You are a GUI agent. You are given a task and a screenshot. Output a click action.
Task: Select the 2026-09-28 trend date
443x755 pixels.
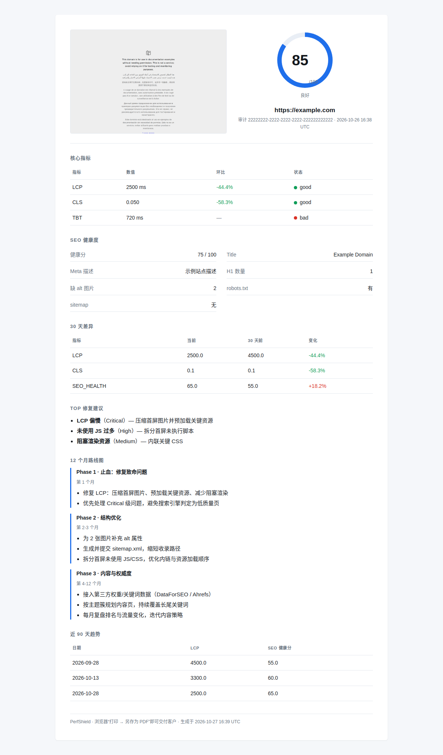click(86, 663)
